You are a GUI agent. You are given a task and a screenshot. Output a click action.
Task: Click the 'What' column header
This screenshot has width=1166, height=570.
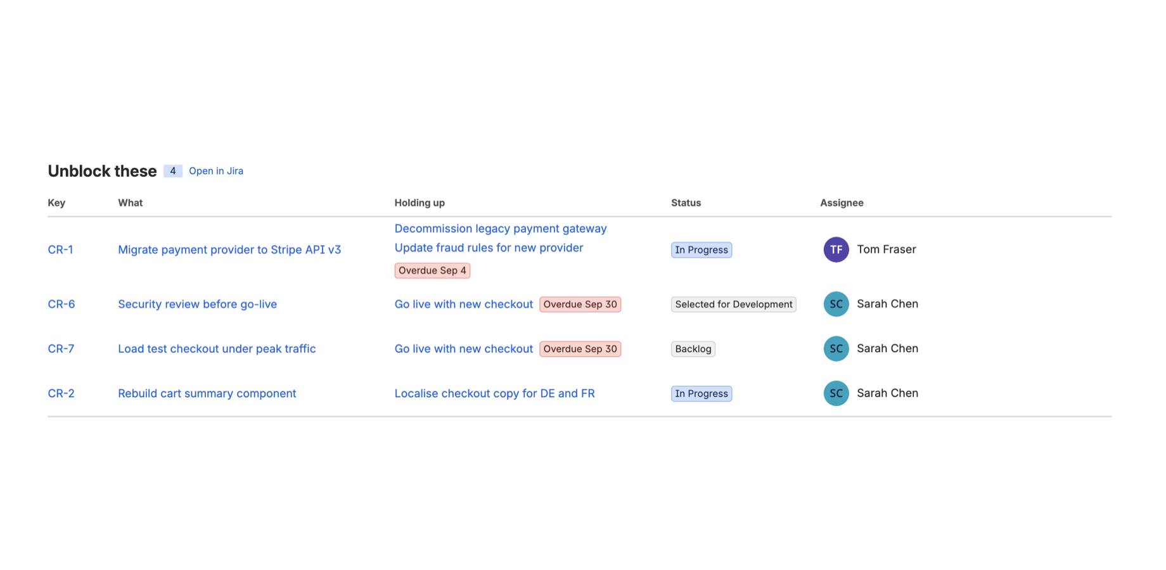pos(130,203)
